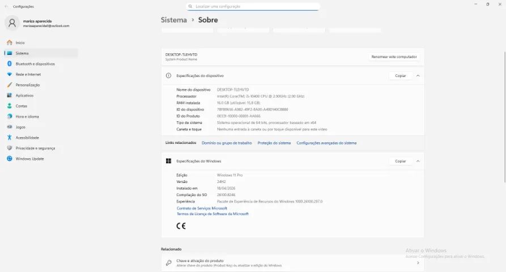Click the Caneta e toque value

[x=272, y=129]
